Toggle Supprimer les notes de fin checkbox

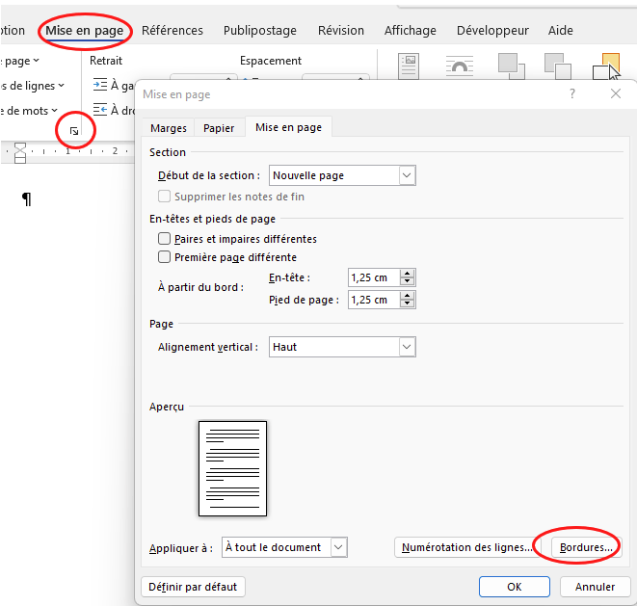point(164,197)
